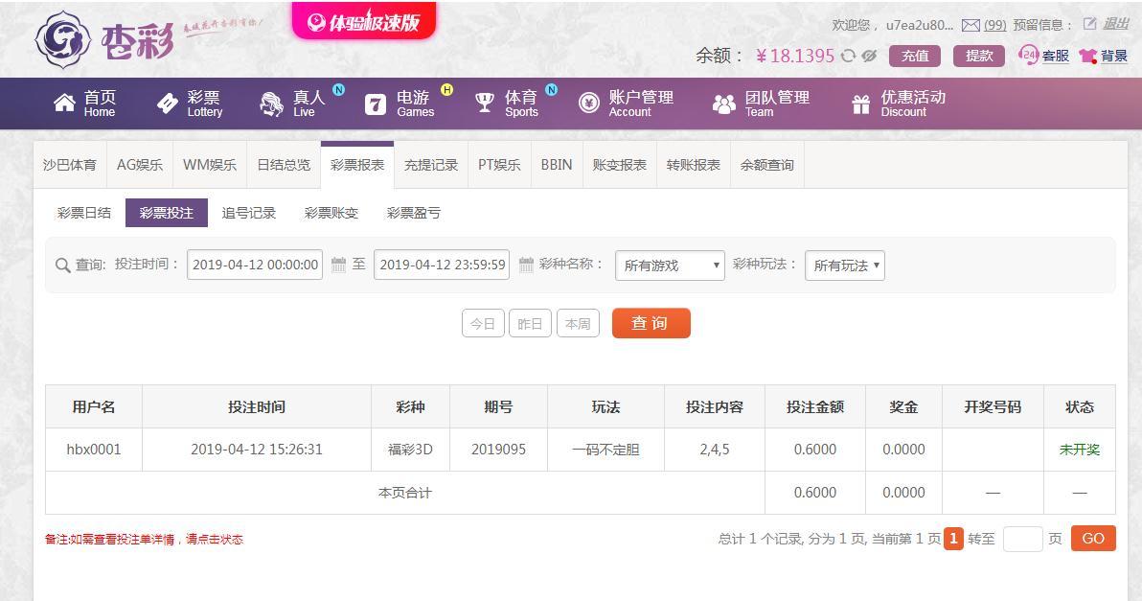Click the refresh balance icon
The height and width of the screenshot is (601, 1142).
pyautogui.click(x=848, y=56)
